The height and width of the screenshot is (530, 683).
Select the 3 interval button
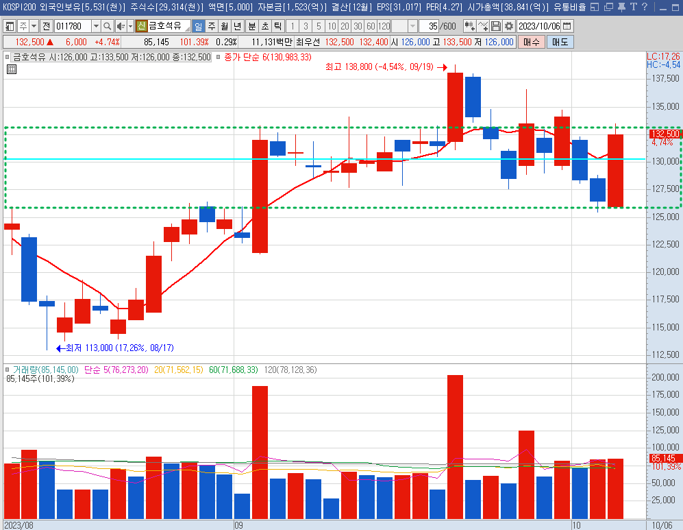(306, 26)
